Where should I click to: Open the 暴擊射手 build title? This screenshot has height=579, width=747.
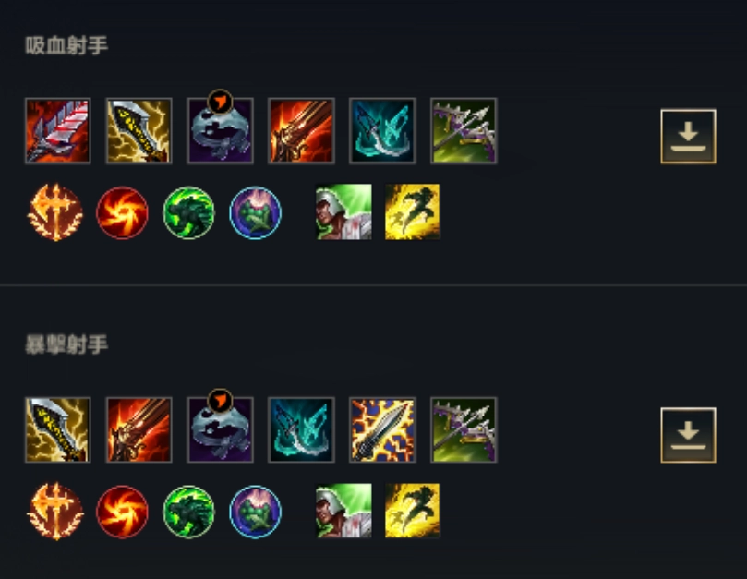[x=66, y=344]
